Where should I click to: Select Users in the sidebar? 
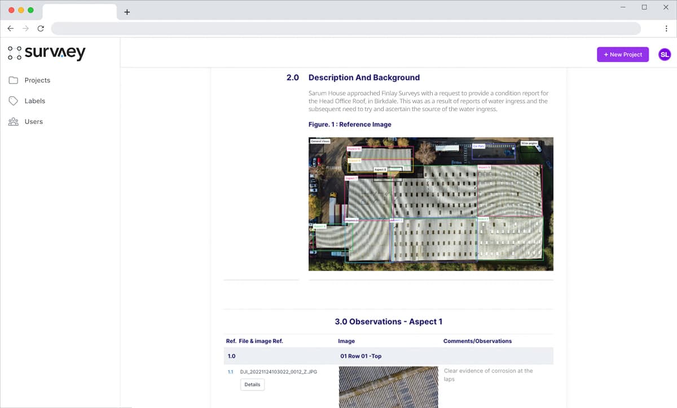coord(33,122)
